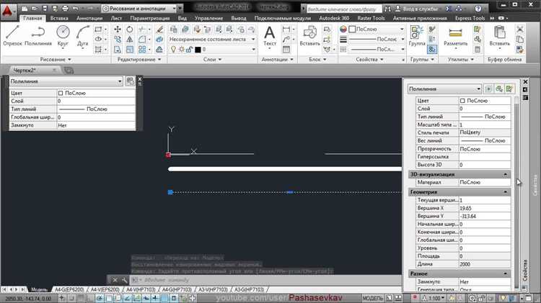Open the Полилиния object type dropdown in properties palette
Image resolution: width=541 pixels, height=303 pixels.
click(x=444, y=89)
